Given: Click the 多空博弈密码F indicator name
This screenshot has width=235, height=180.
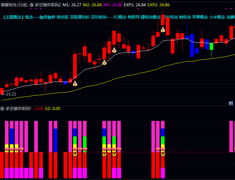Looking at the screenshot, I should point(18,109).
